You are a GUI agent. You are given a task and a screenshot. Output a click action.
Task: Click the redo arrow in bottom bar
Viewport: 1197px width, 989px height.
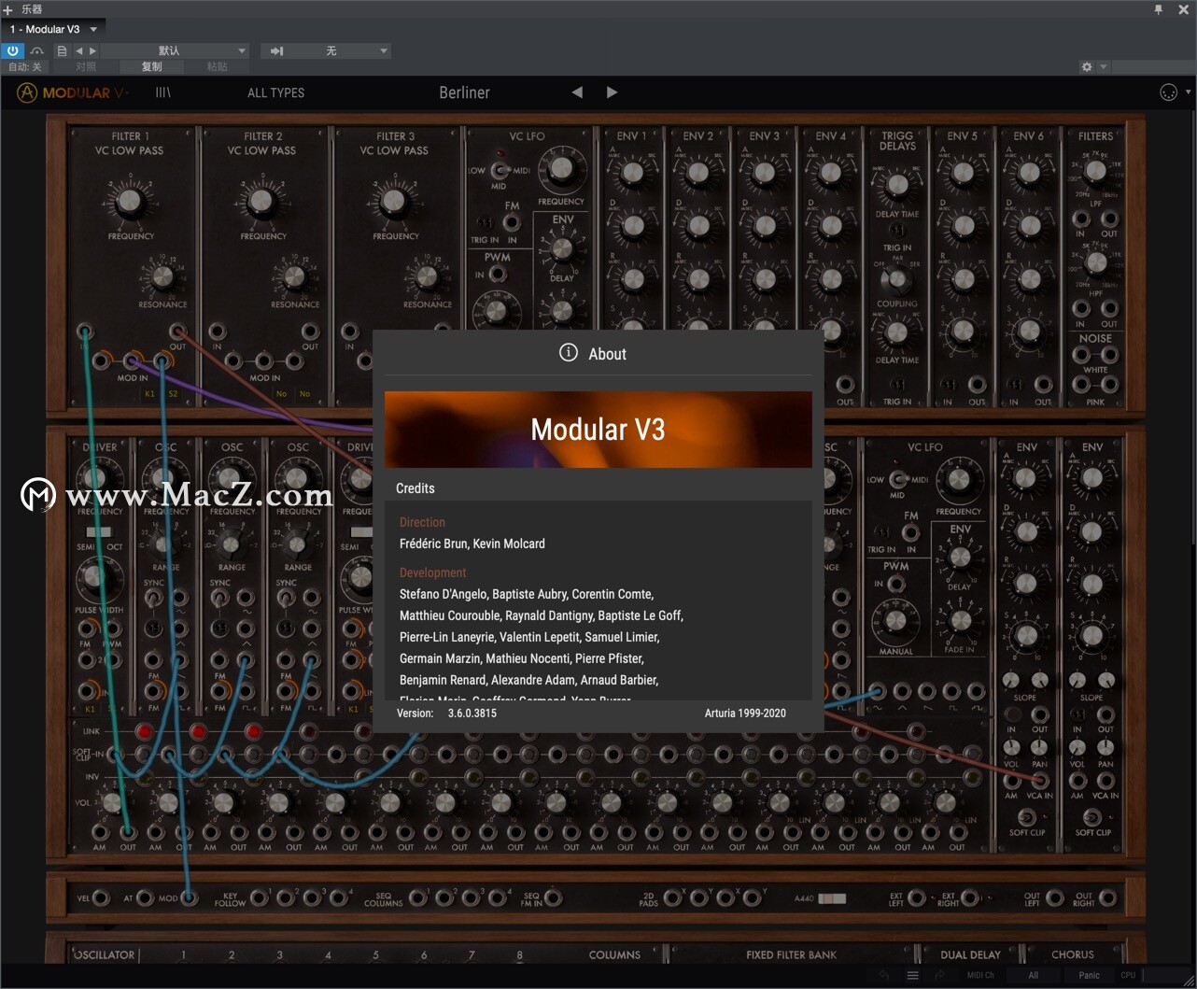tap(939, 975)
